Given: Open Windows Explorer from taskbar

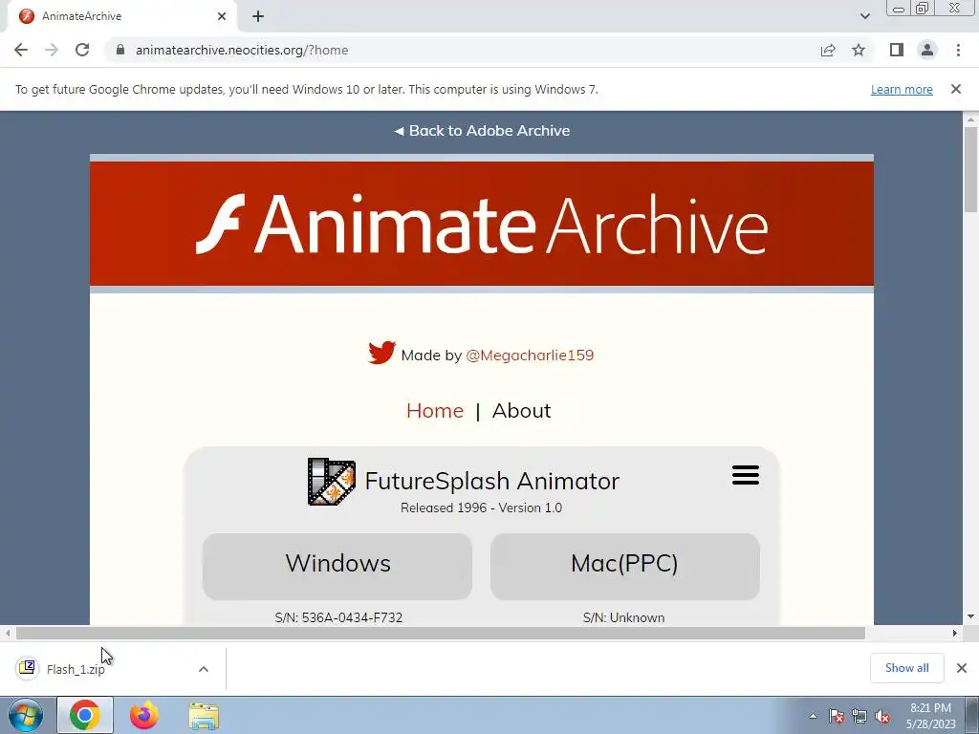Looking at the screenshot, I should point(204,717).
